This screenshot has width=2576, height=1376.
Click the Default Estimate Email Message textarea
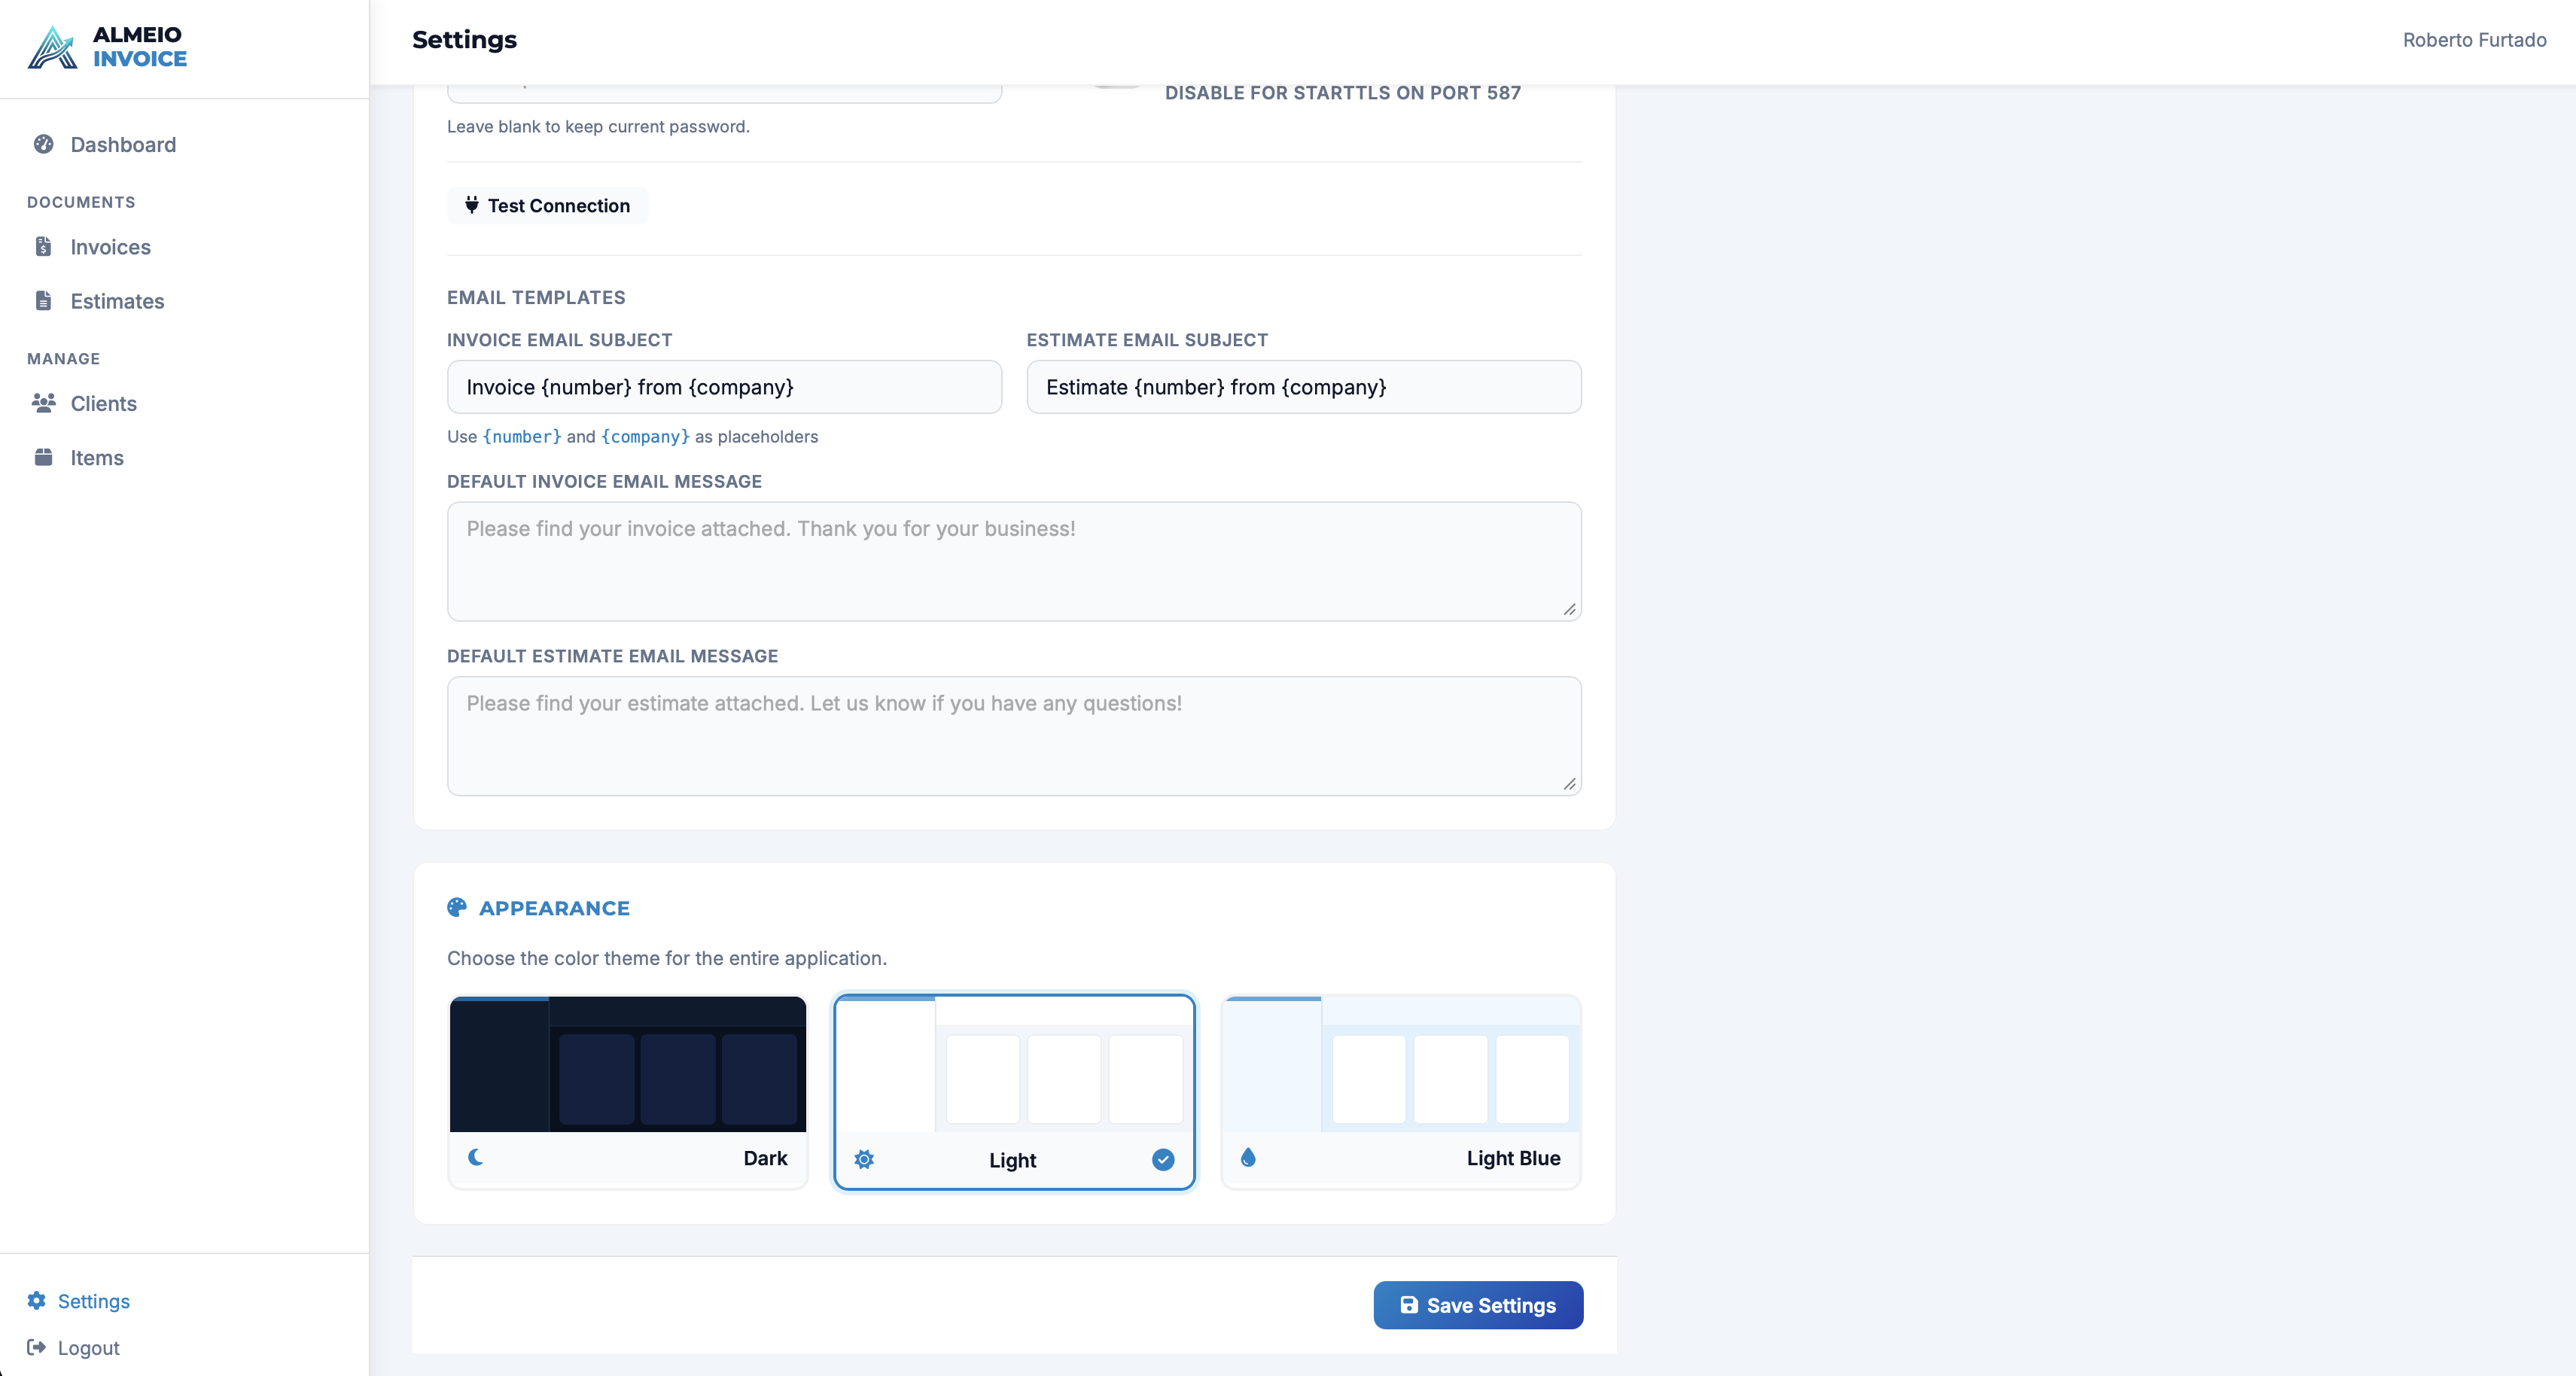tap(1014, 736)
